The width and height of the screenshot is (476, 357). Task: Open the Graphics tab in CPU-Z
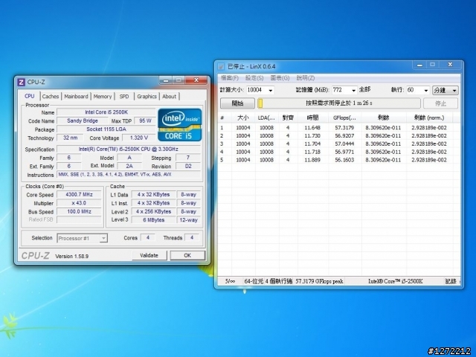click(x=147, y=96)
